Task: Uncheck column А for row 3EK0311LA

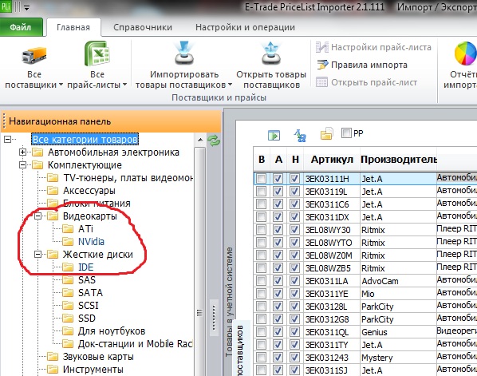Action: [278, 281]
